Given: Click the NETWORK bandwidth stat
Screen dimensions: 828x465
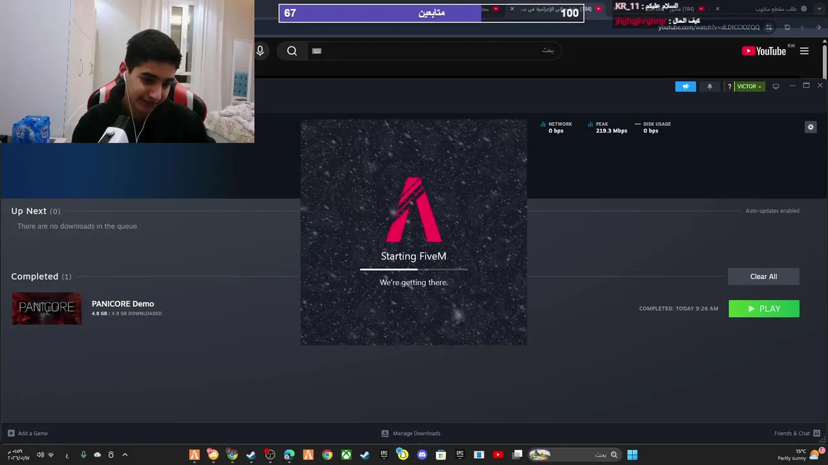Looking at the screenshot, I should click(x=557, y=127).
